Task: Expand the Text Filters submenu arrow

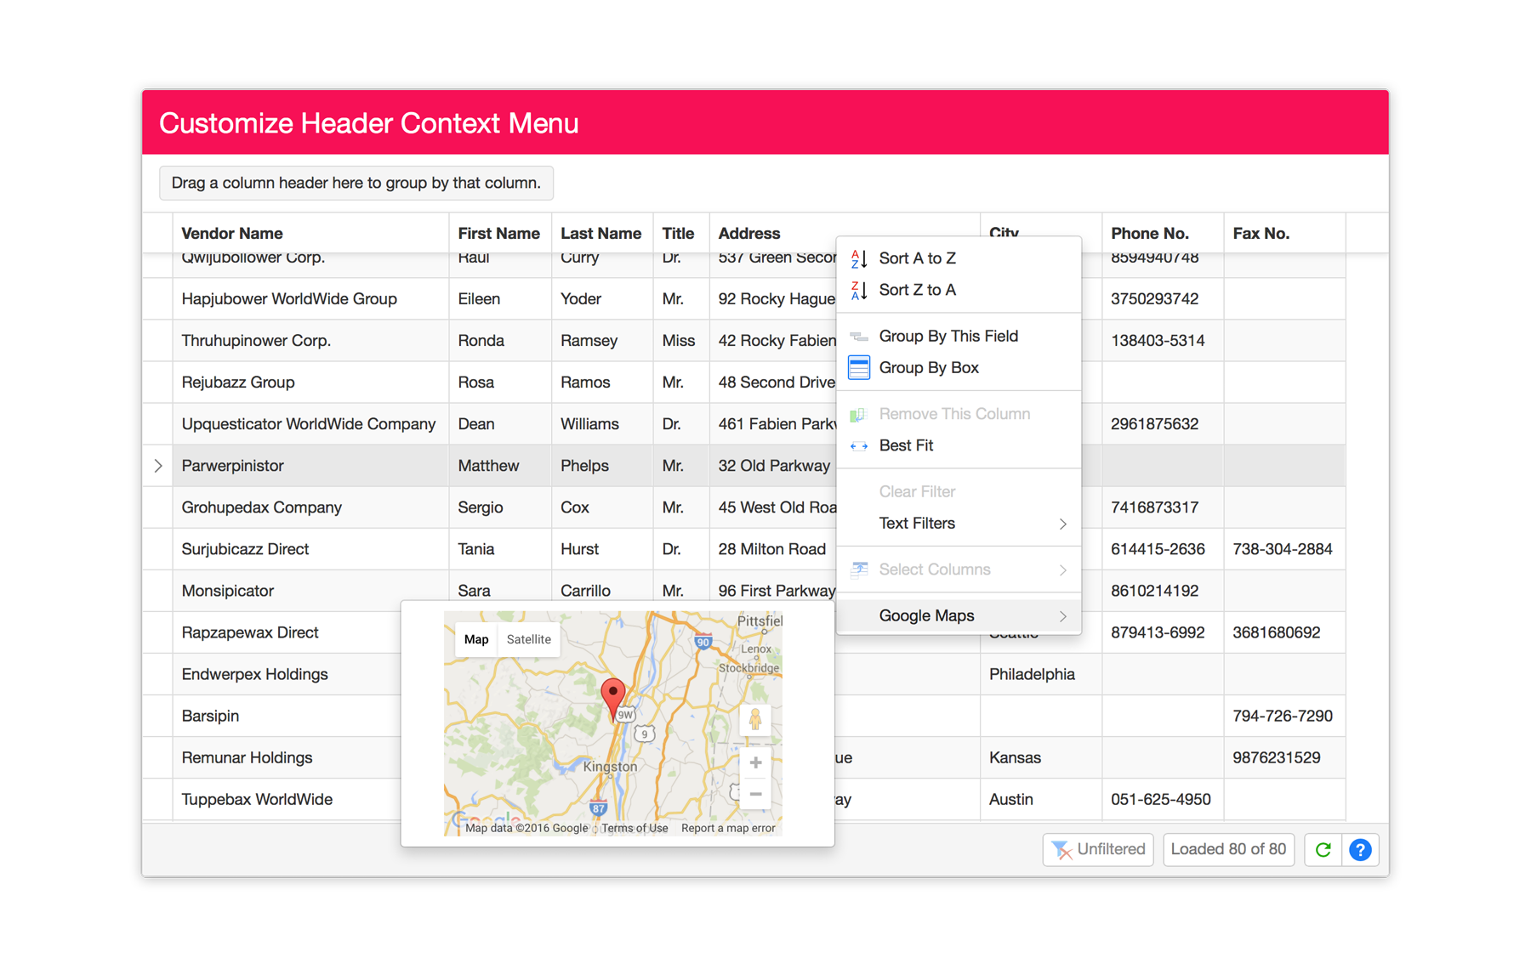Action: coord(1062,524)
